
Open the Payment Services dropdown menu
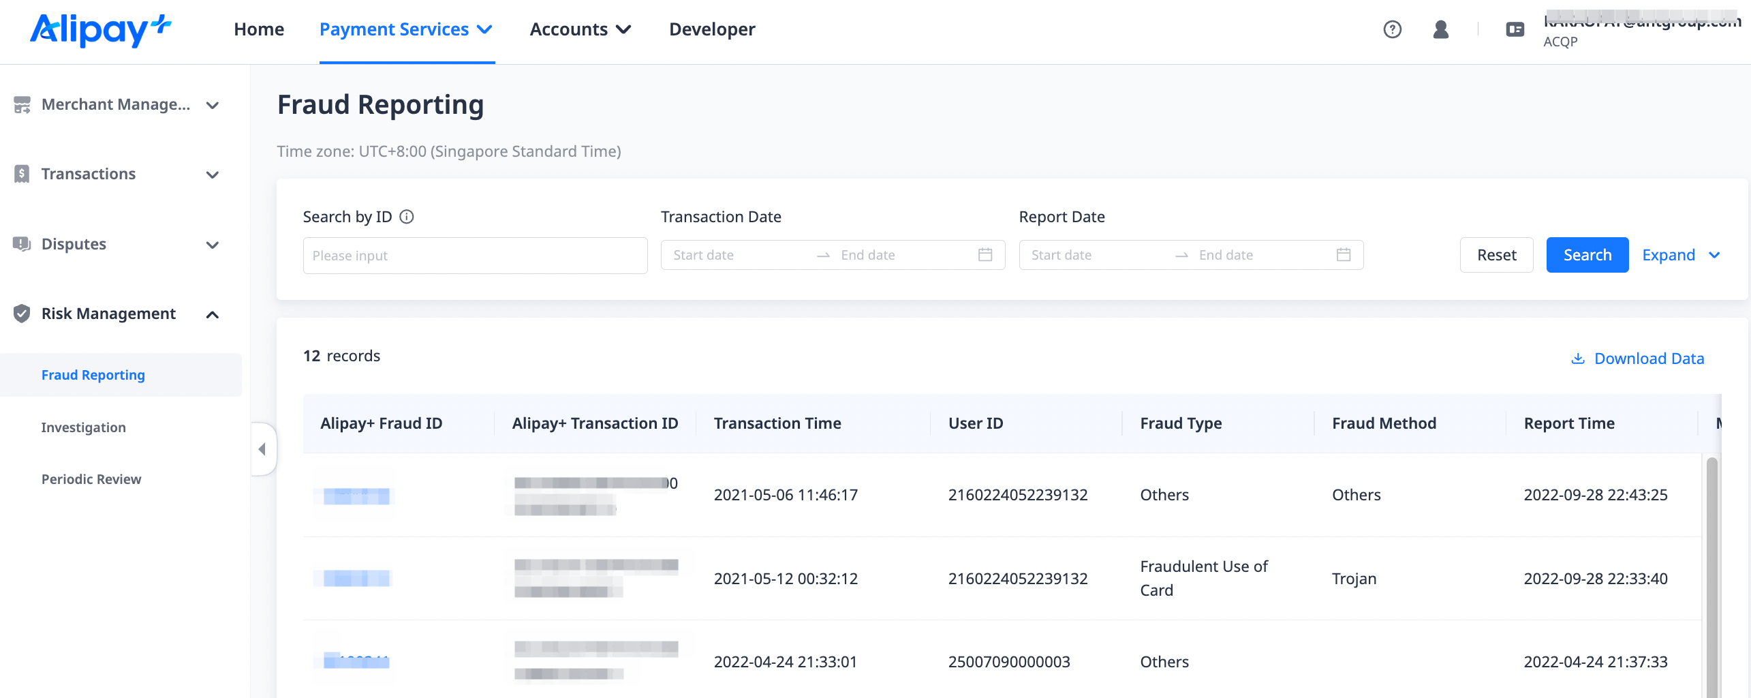[x=406, y=29]
